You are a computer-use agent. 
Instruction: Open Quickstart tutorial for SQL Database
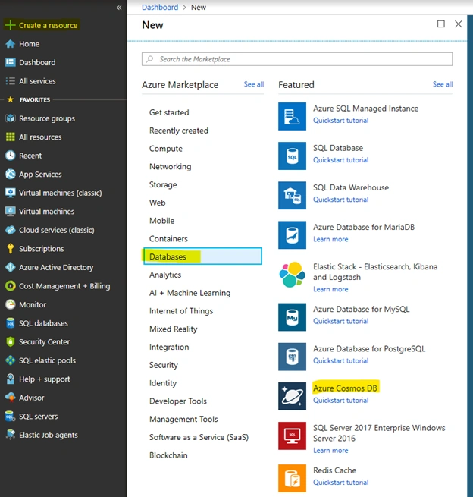(340, 160)
